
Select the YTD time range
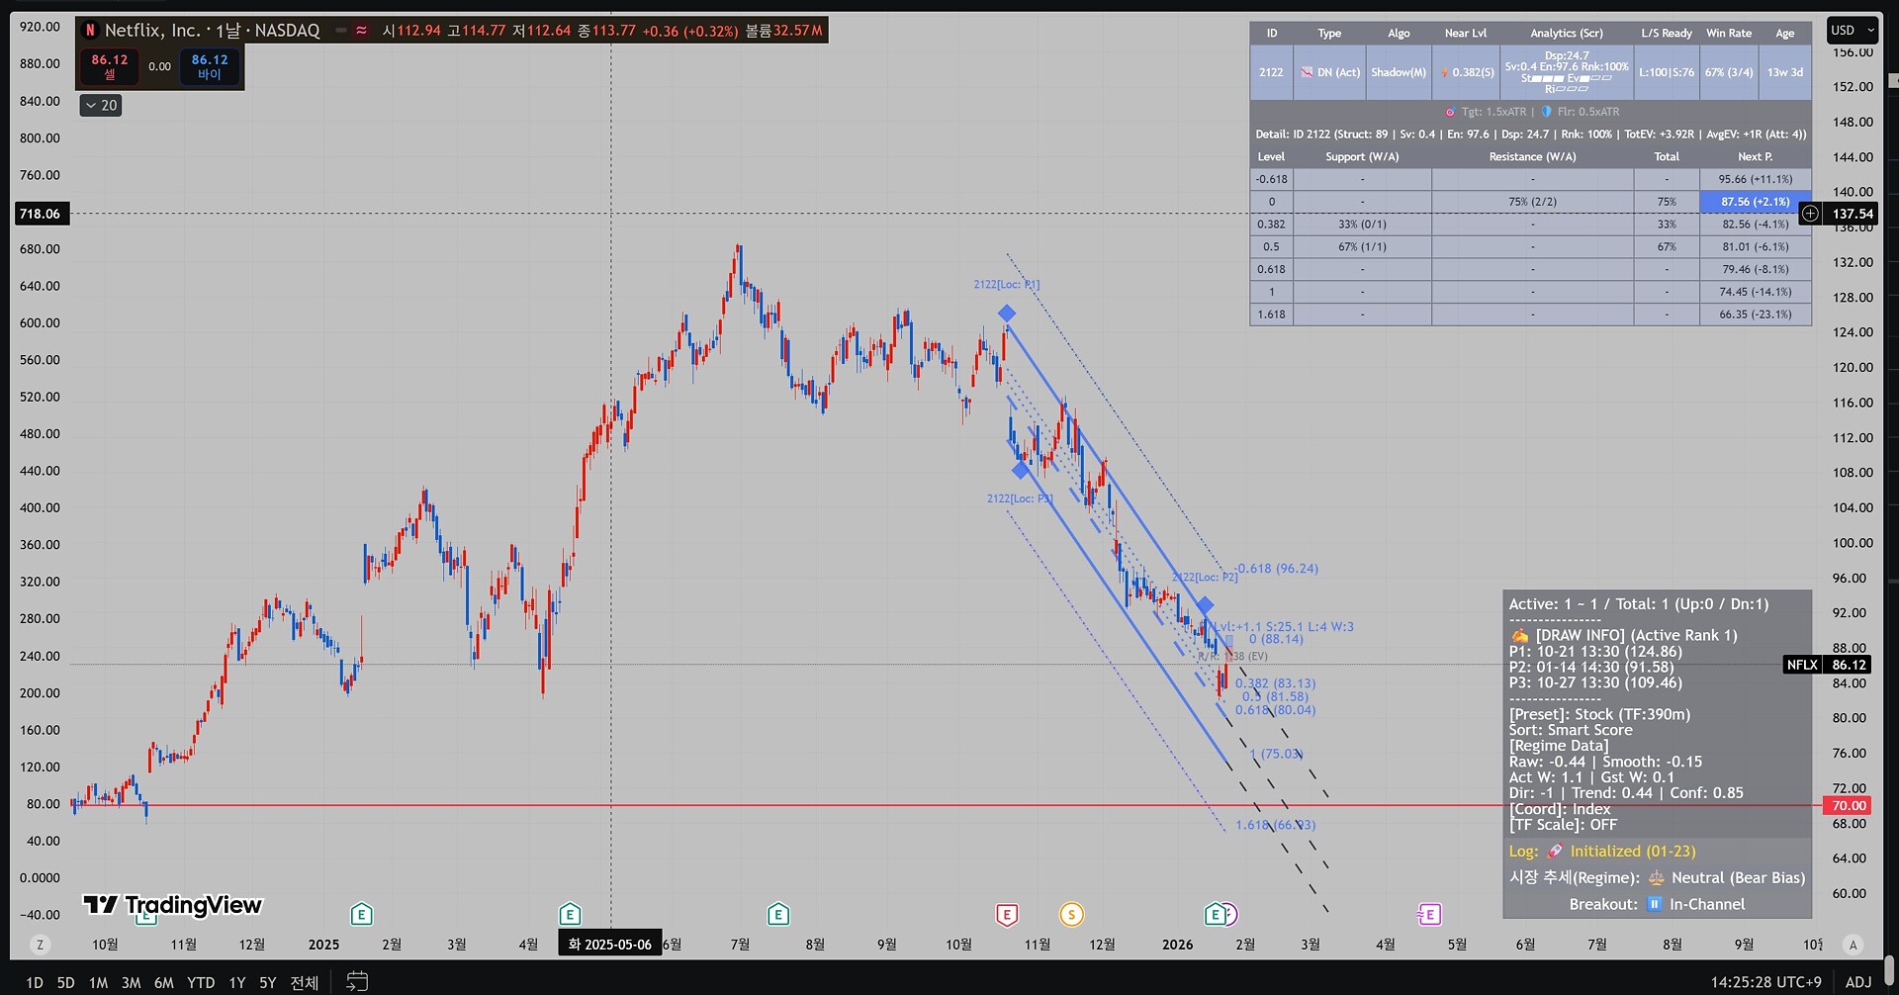pos(201,982)
